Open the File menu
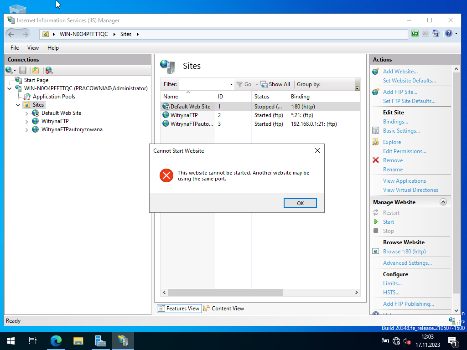 tap(15, 47)
